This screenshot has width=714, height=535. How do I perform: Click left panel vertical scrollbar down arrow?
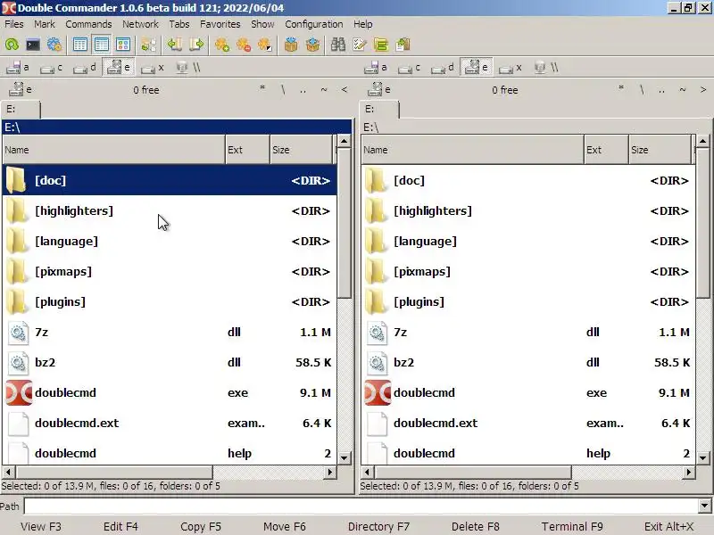[x=345, y=458]
